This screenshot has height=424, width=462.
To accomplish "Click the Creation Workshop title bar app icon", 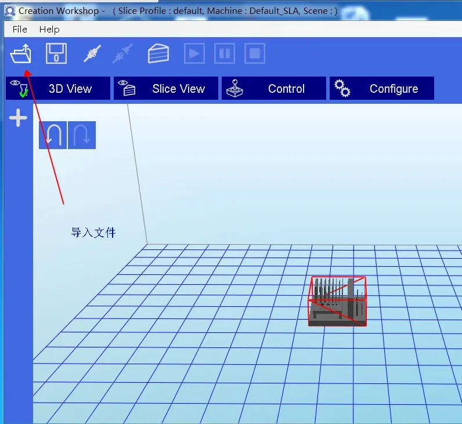I will click(10, 10).
